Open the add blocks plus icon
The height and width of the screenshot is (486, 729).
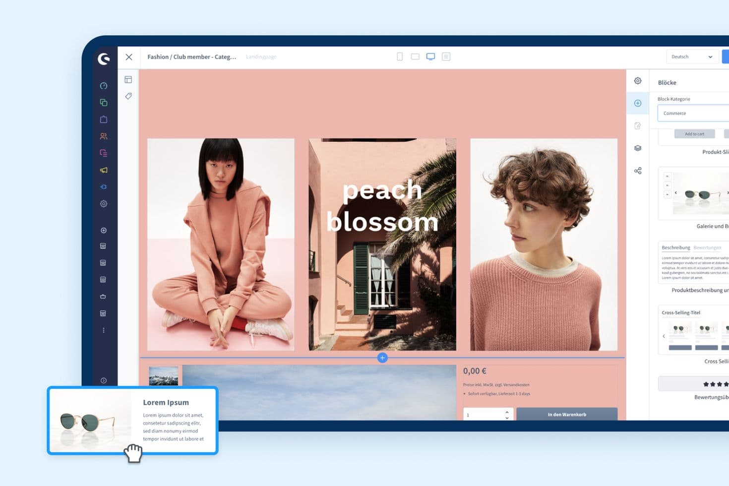638,103
